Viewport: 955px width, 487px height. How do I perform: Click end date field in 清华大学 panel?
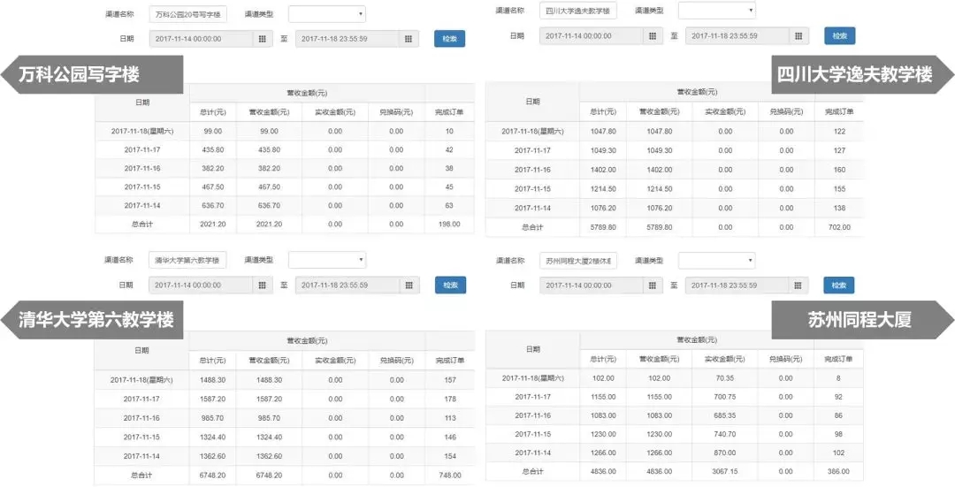348,285
